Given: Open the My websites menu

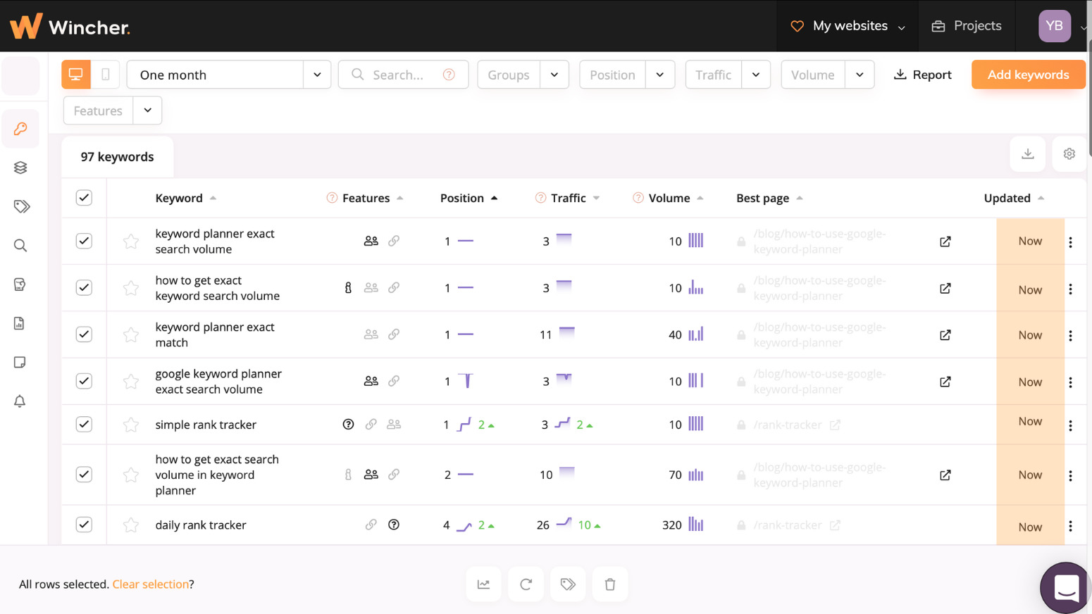Looking at the screenshot, I should [x=848, y=25].
